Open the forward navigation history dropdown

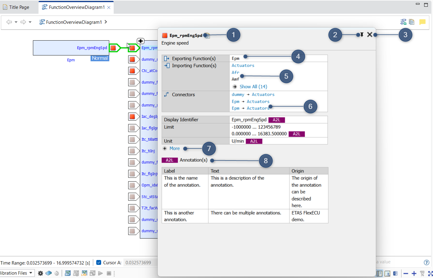[30, 22]
